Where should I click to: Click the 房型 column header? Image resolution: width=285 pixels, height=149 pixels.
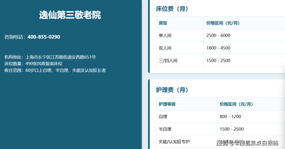point(163,23)
